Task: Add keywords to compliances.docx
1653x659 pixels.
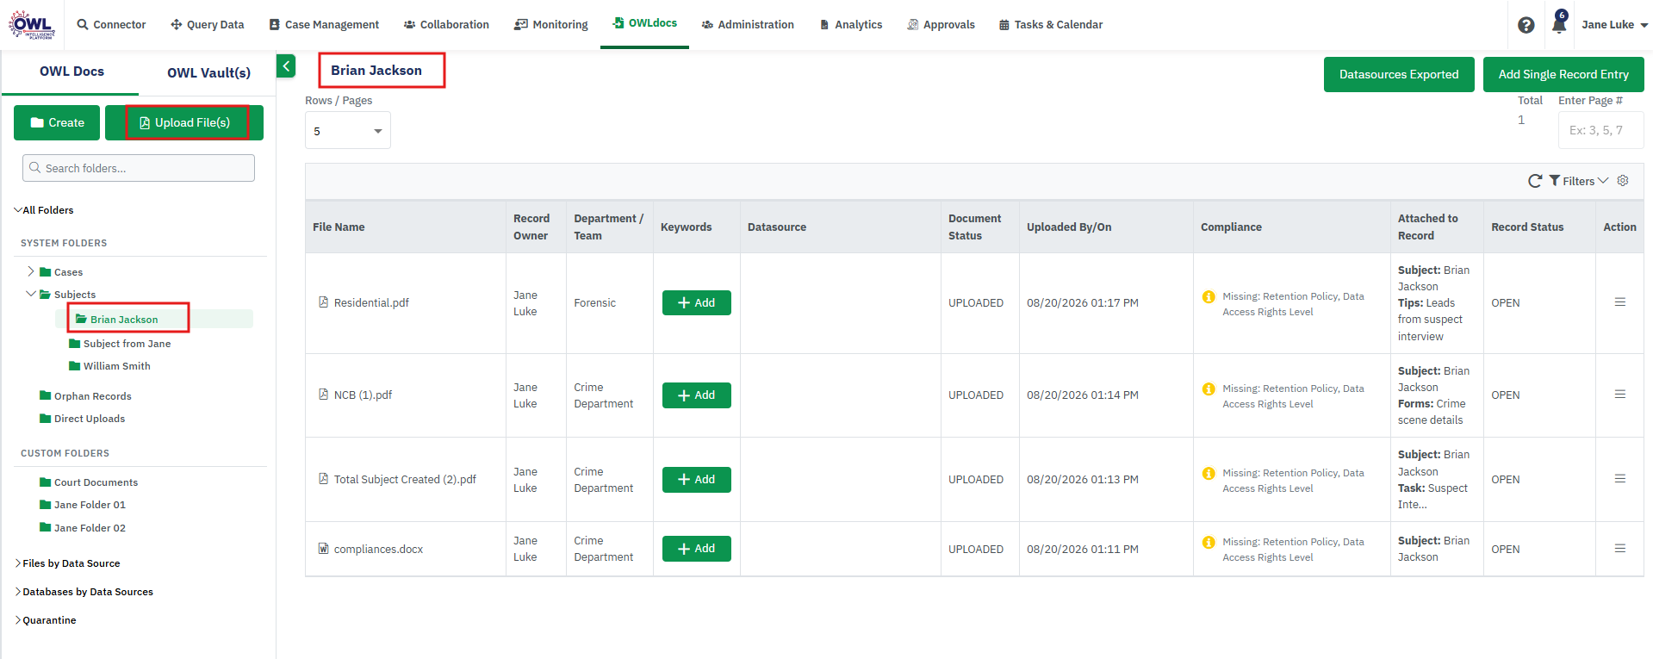Action: (697, 548)
